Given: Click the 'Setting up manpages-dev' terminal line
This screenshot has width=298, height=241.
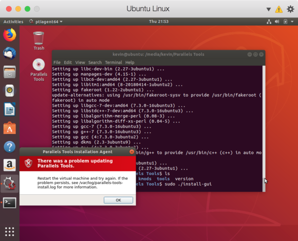Looking at the screenshot, I should [99, 74].
